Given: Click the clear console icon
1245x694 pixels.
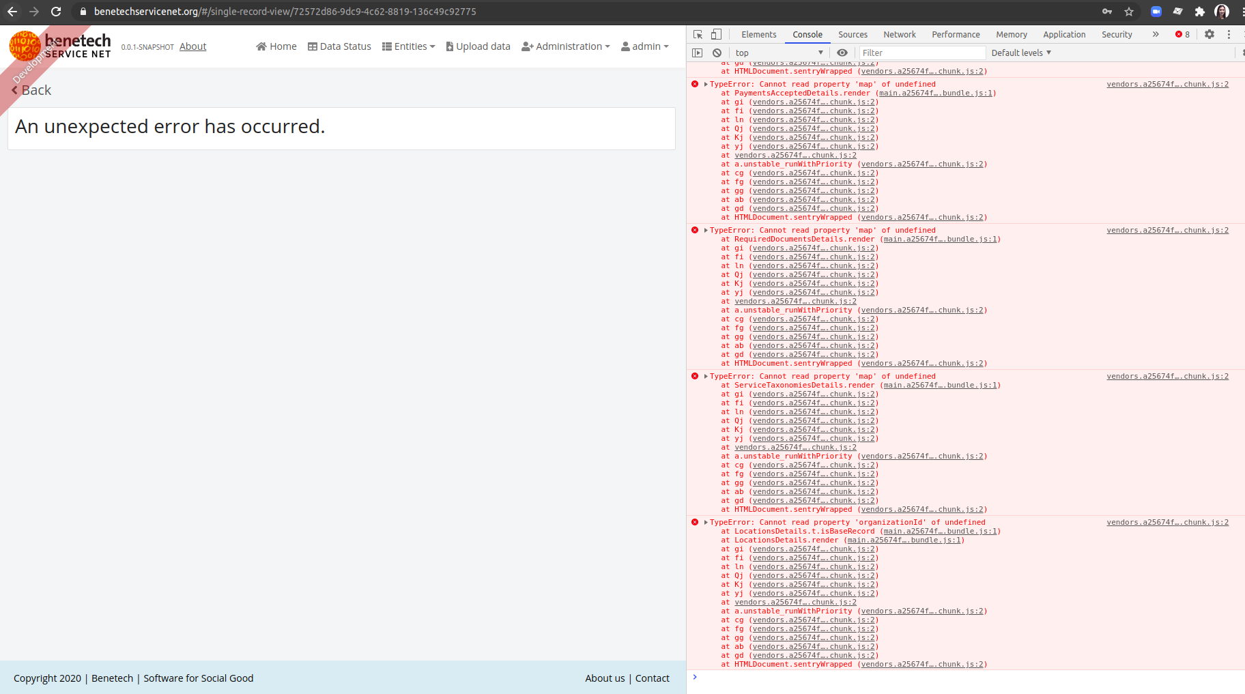Looking at the screenshot, I should pyautogui.click(x=717, y=53).
